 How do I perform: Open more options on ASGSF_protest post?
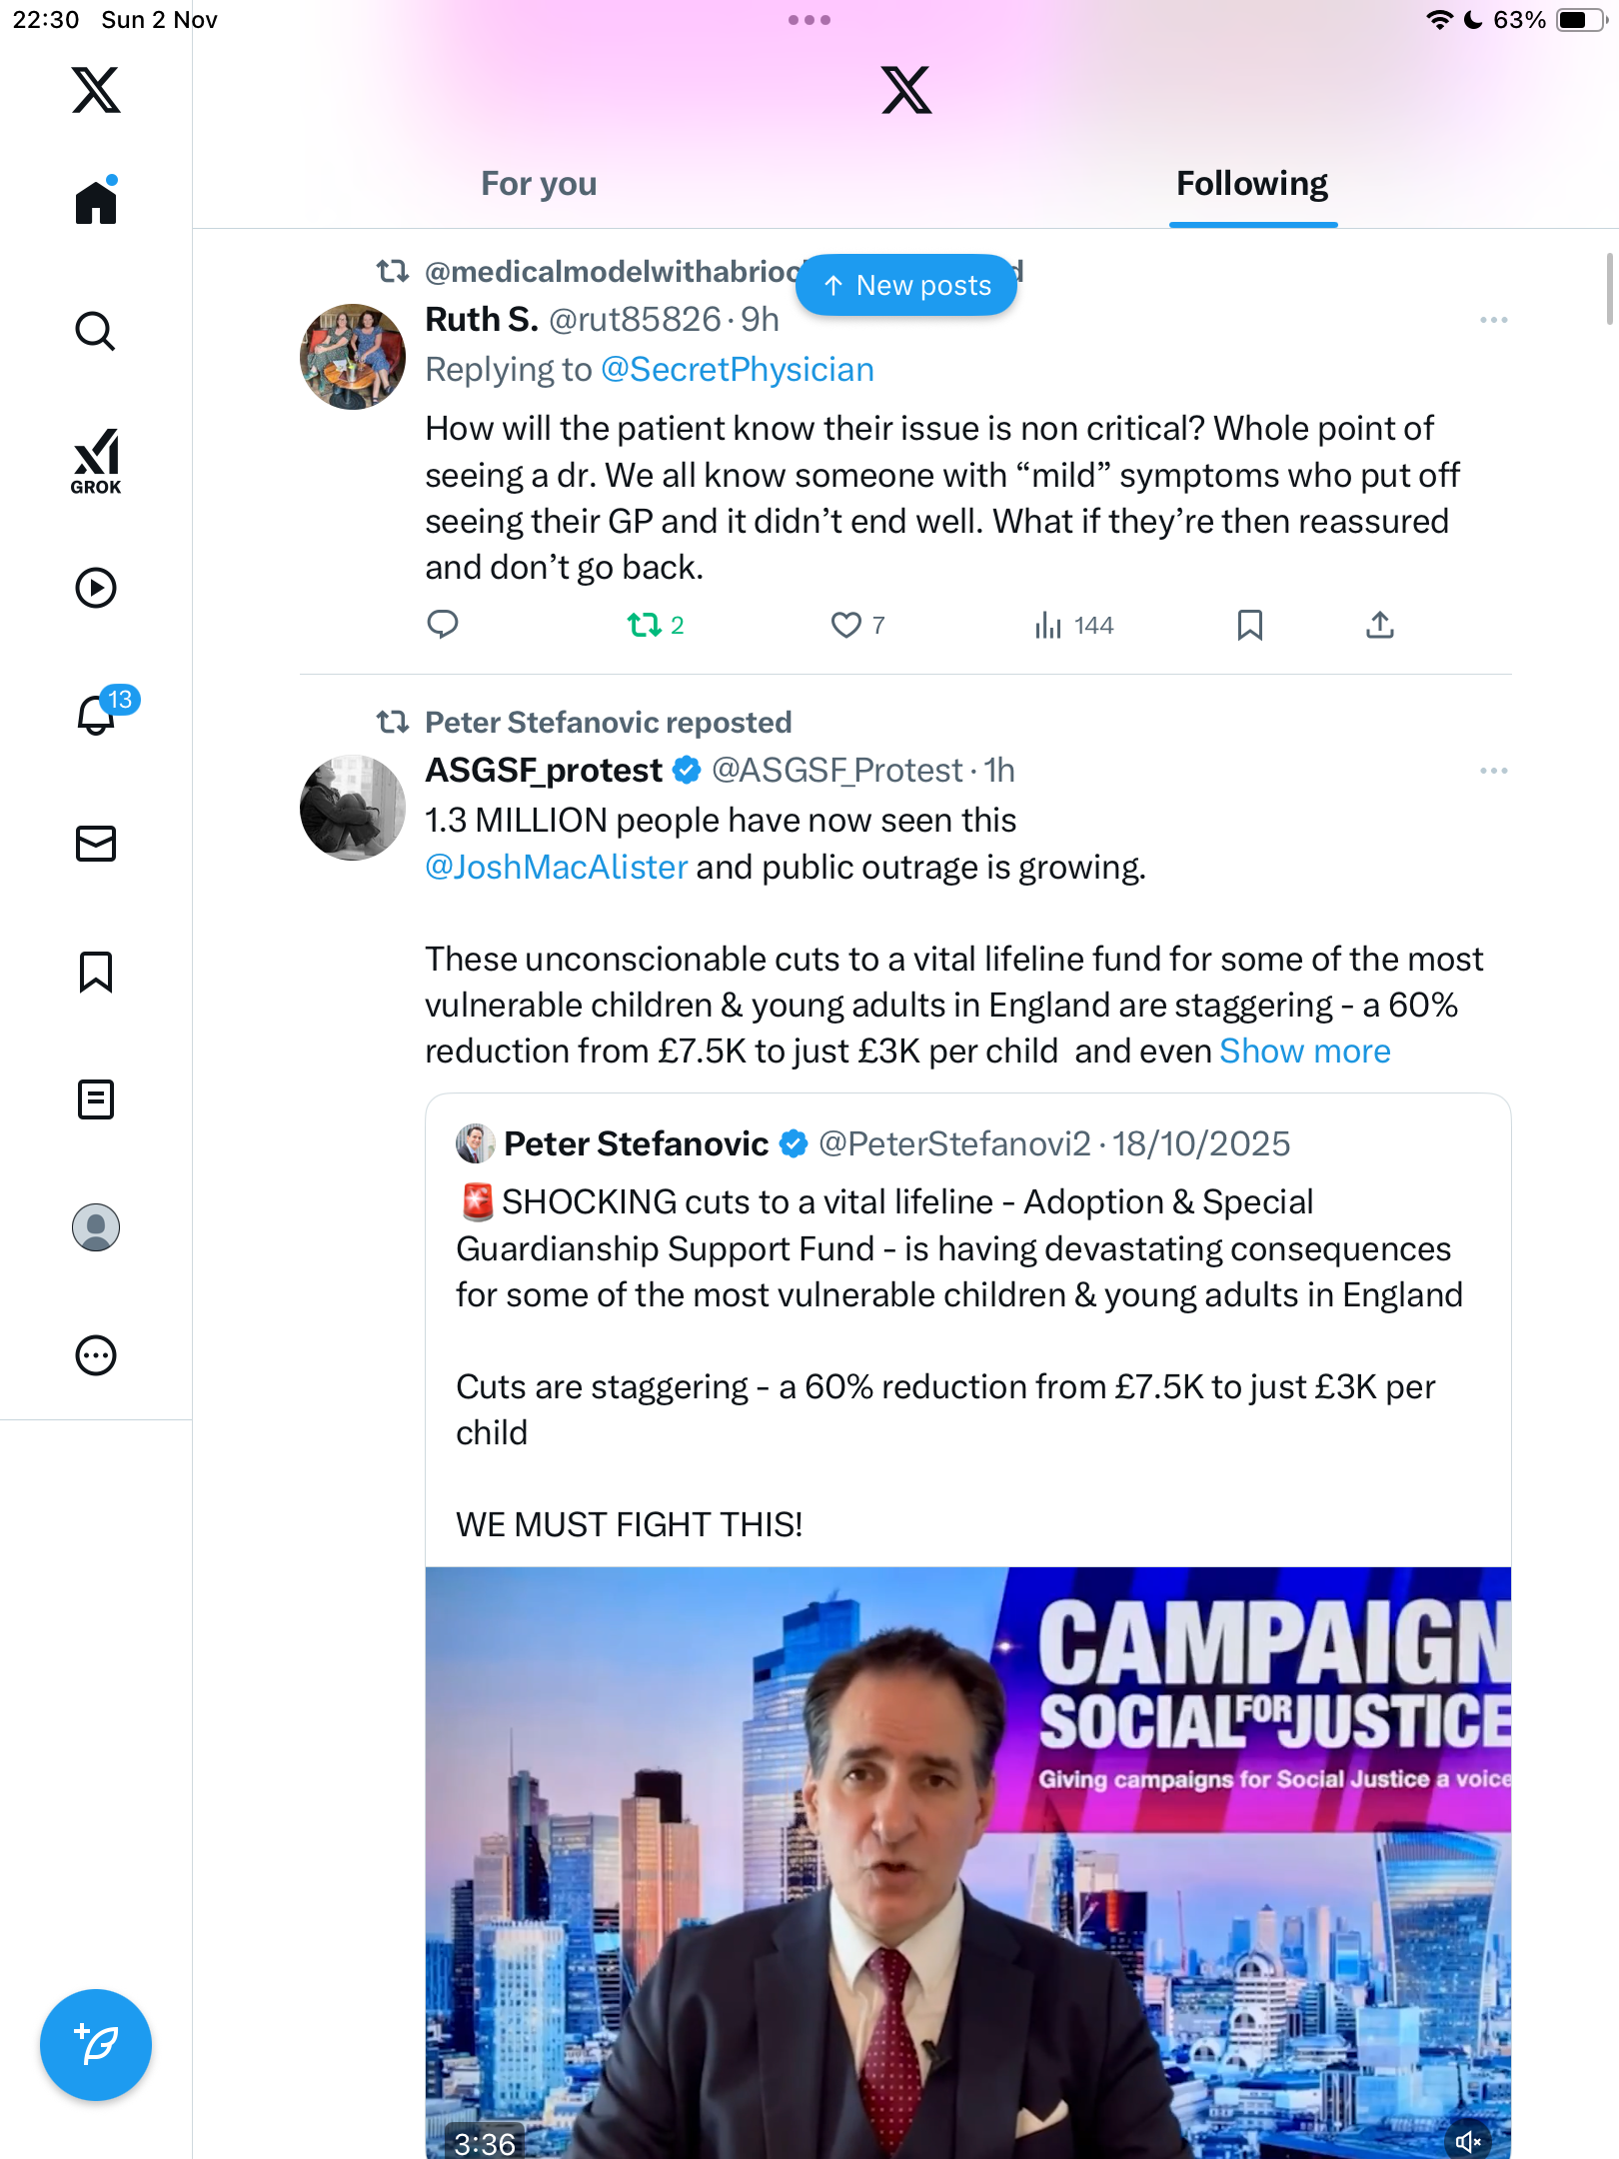(x=1493, y=771)
